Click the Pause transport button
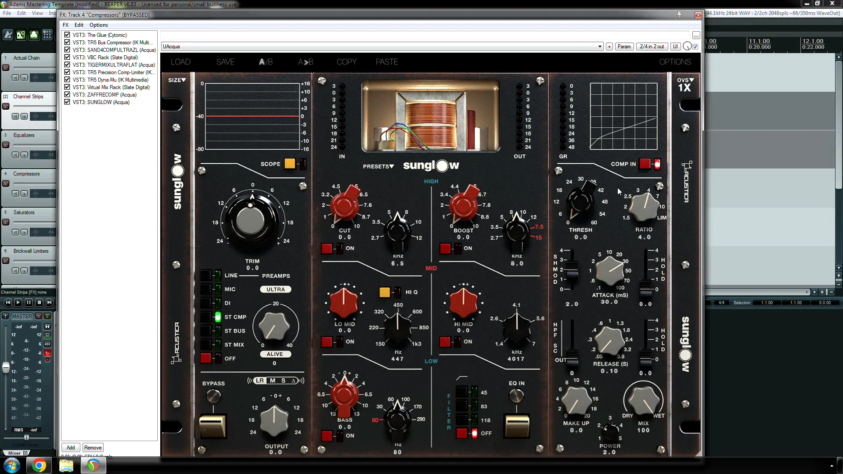Viewport: 843px width, 474px height. [29, 302]
